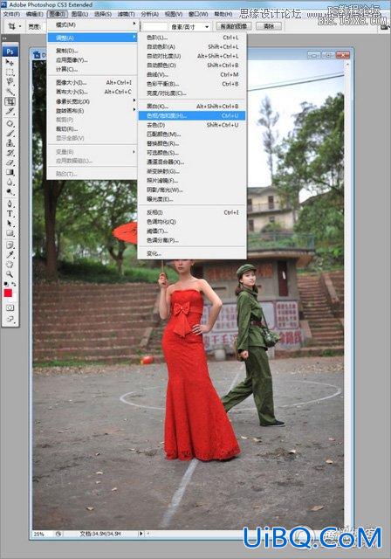Select the Clone Stamp tool

tap(10, 143)
